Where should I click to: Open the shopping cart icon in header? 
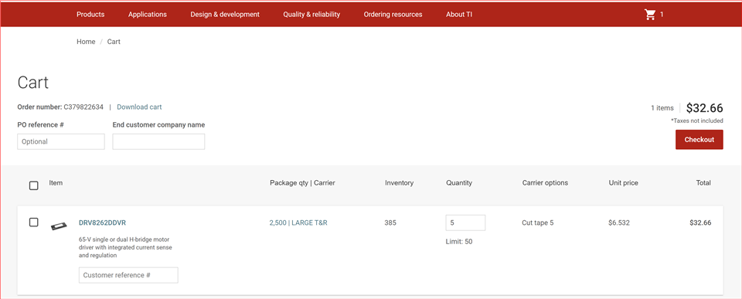click(650, 15)
